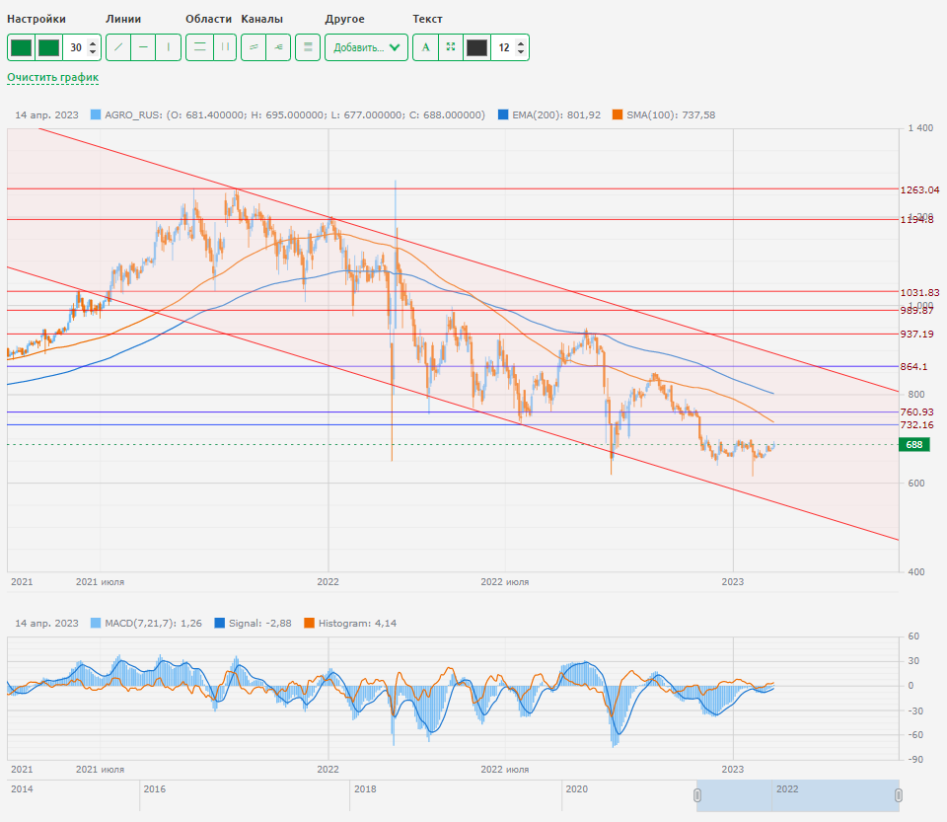Viewport: 947px width, 822px height.
Task: Open the first green color swatch
Action: coord(21,47)
